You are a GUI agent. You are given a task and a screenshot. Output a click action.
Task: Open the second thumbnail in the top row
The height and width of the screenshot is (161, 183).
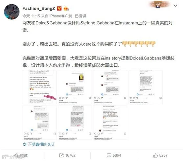pyautogui.click(x=75, y=87)
